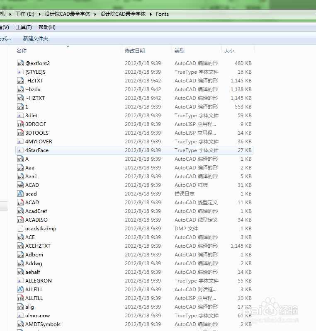The width and height of the screenshot is (316, 331).
Task: Sort by the 名称 column header
Action: (22, 51)
